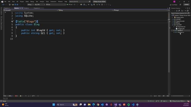Screen dimensions: 191x107
Task: Click Solution Explorer pending changes filter icon
Action: (x=182, y=11)
